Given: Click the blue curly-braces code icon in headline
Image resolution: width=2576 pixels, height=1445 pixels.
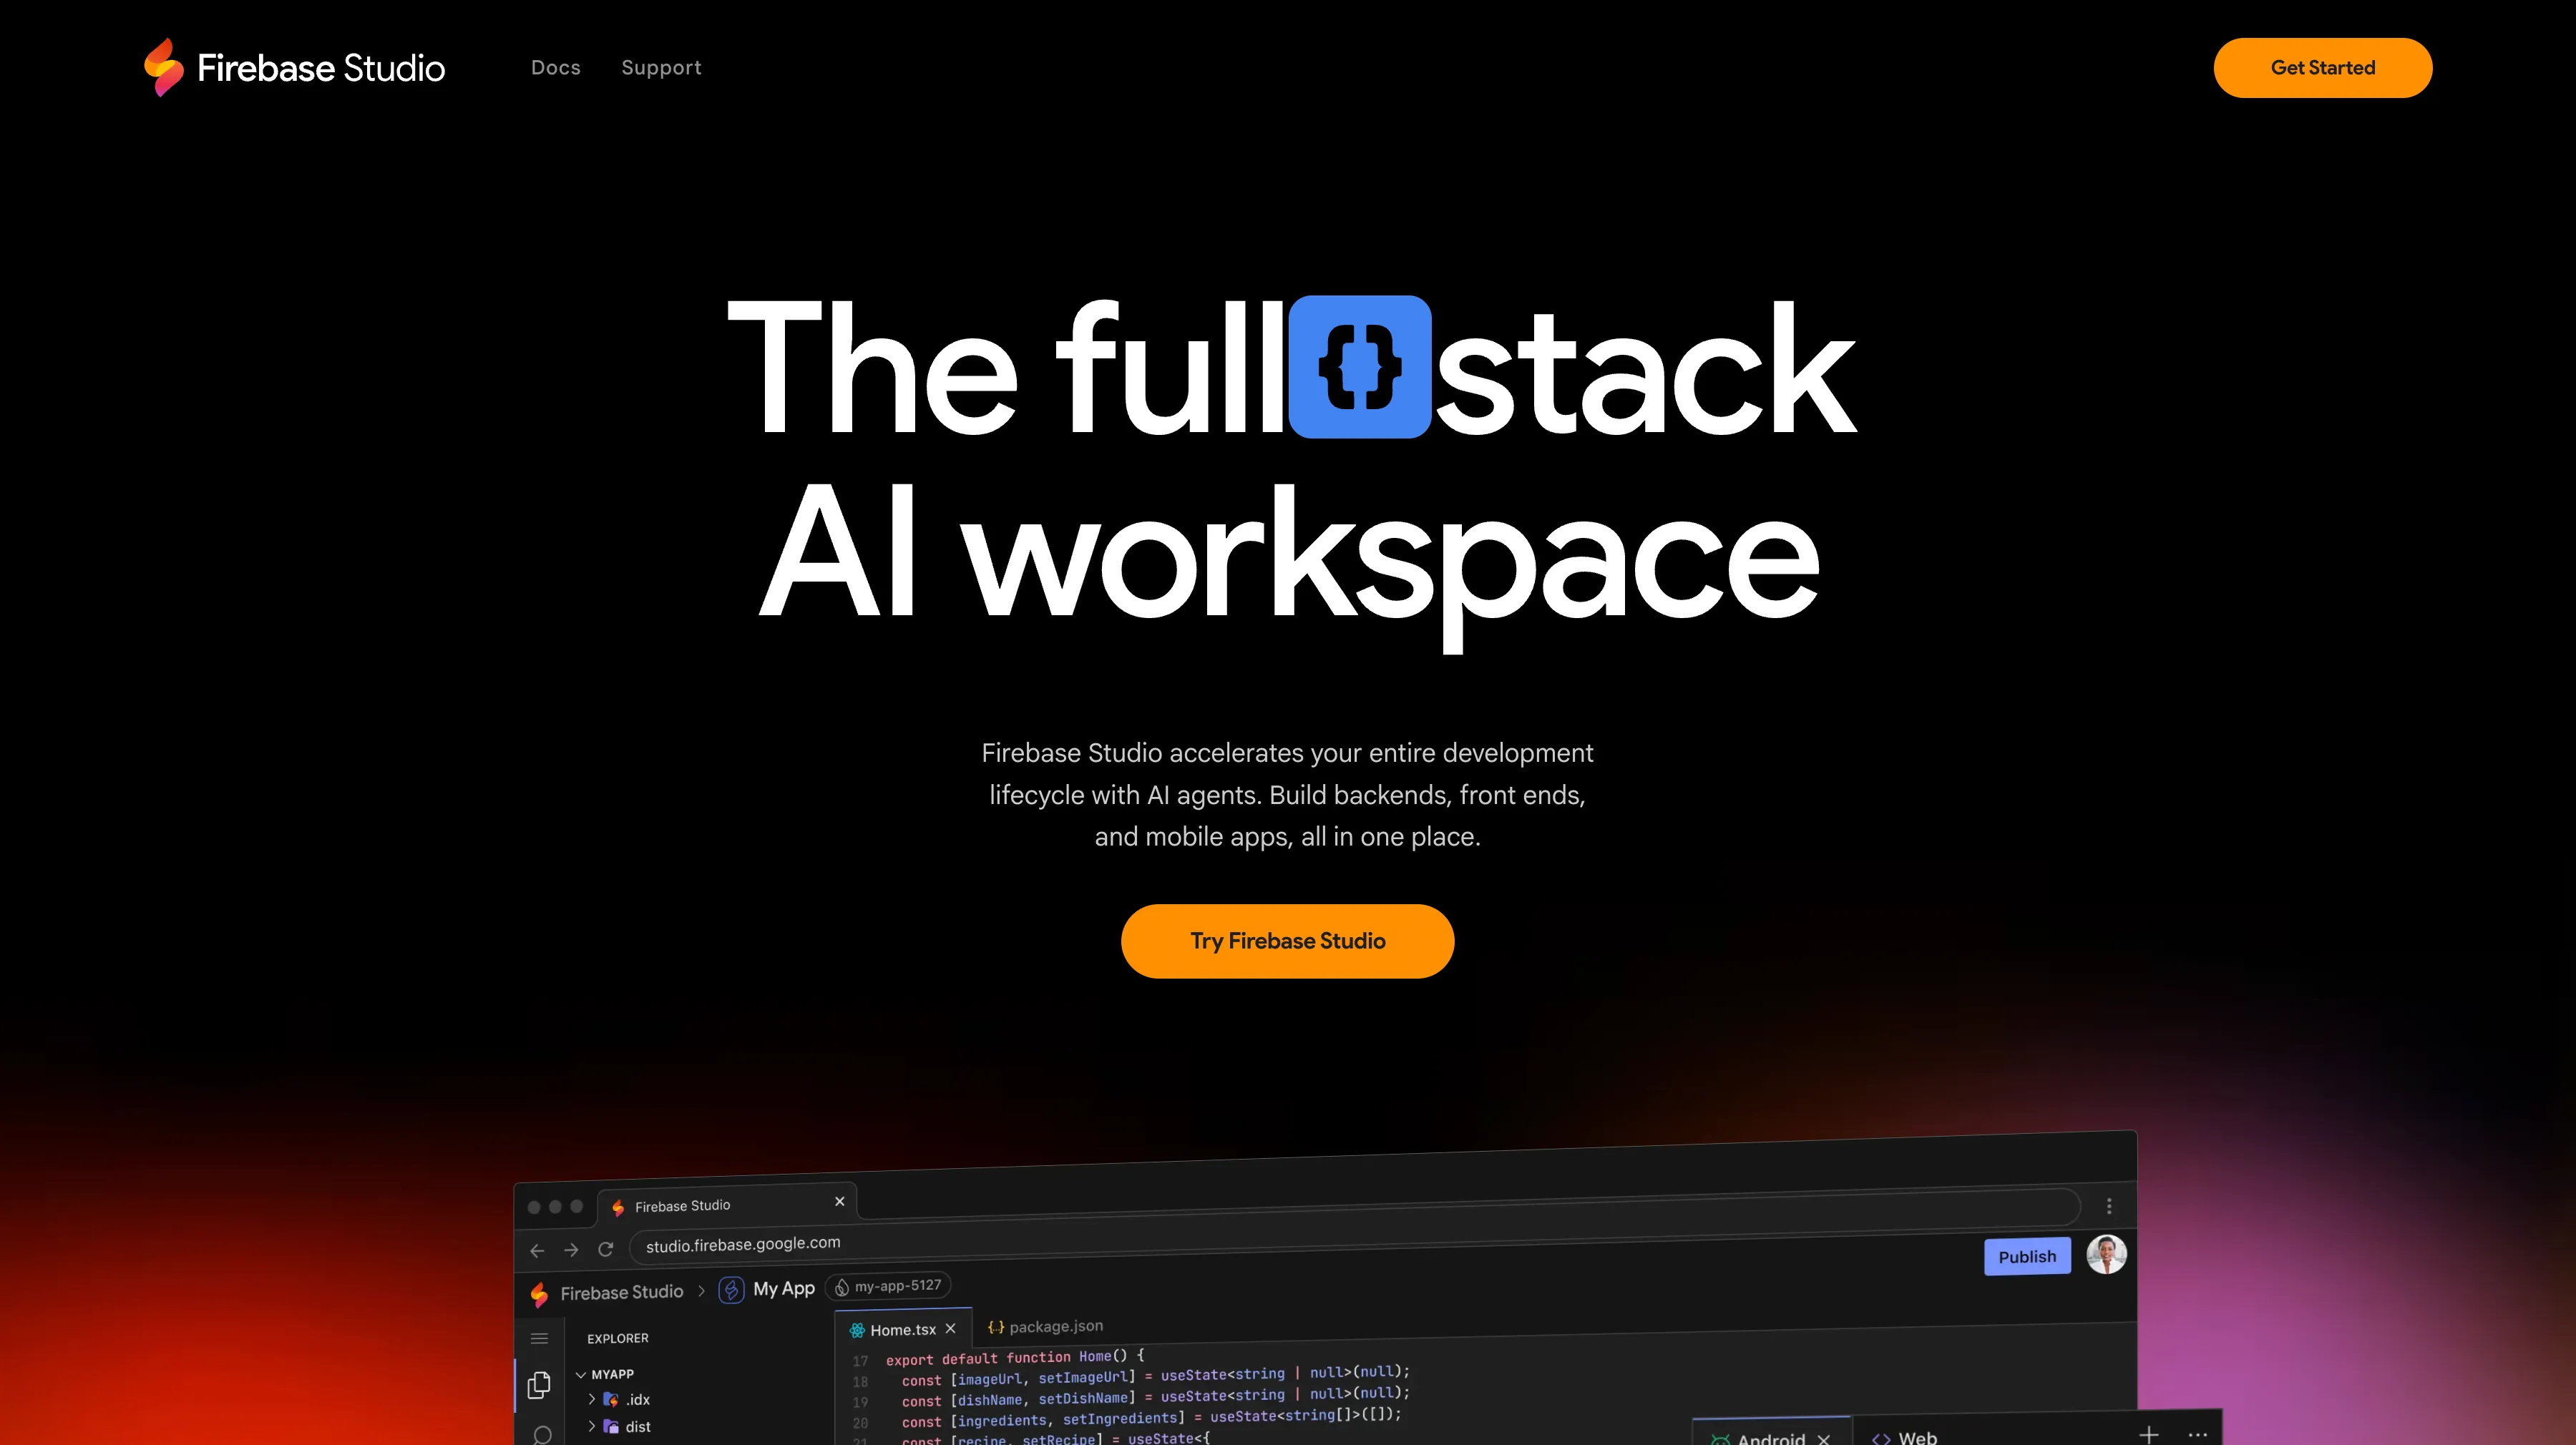Looking at the screenshot, I should tap(1359, 366).
